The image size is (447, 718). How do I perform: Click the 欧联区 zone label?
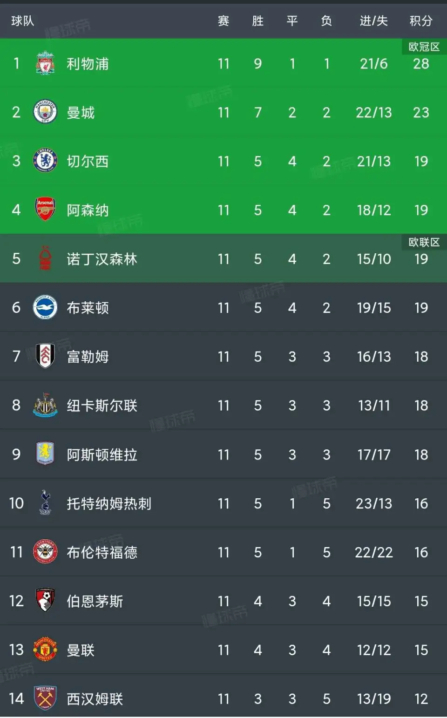[x=424, y=242]
